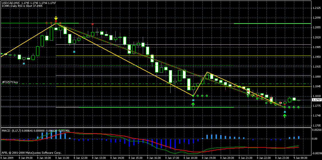This screenshot has width=322, height=160.
Task: Click the cyan asterisk above the 23:30 green arrow
Action: point(285,112)
